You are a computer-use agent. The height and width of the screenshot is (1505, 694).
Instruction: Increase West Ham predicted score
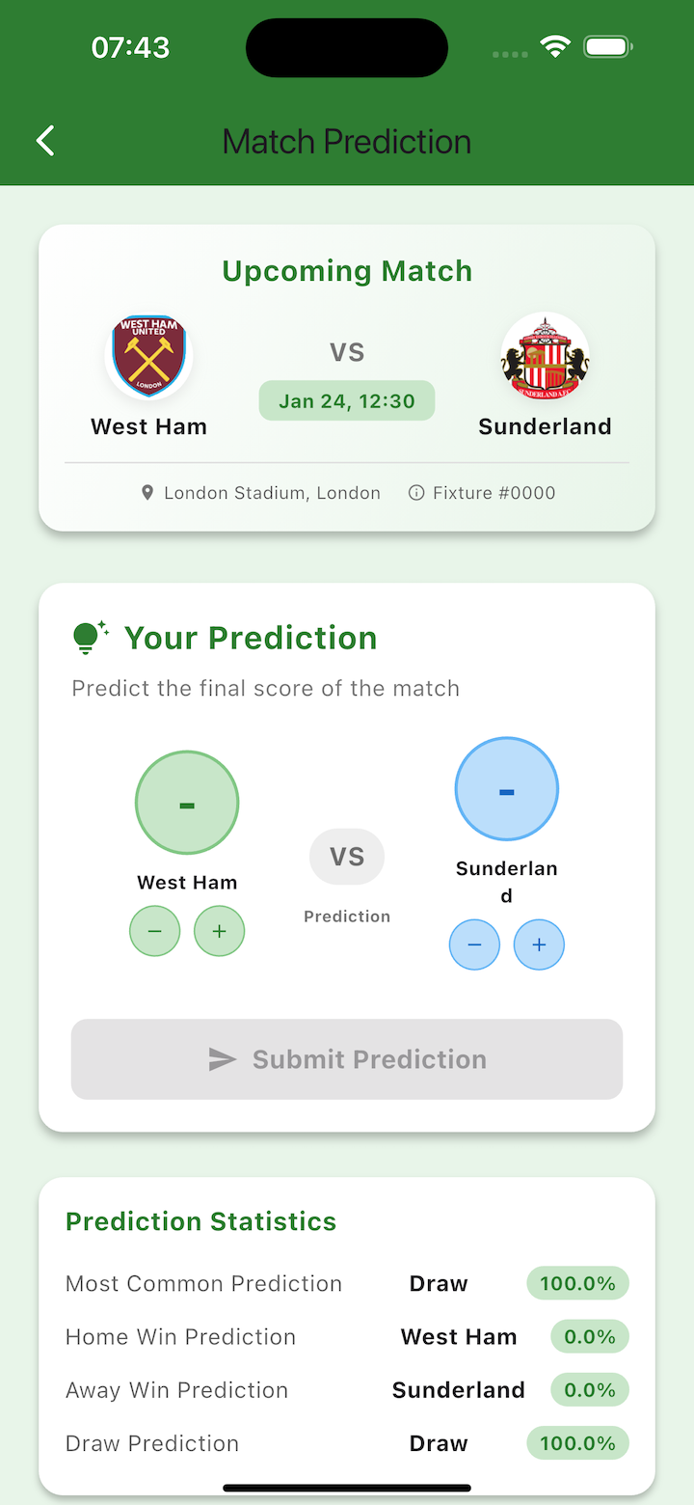219,931
